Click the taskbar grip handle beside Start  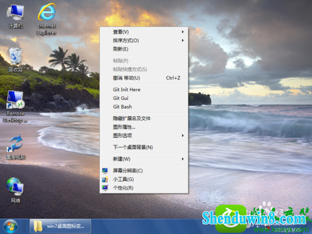coord(24,227)
